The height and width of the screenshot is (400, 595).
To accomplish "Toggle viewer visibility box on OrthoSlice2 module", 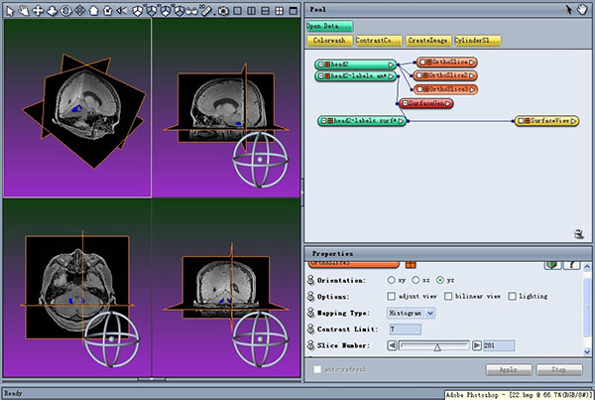I will [x=419, y=75].
